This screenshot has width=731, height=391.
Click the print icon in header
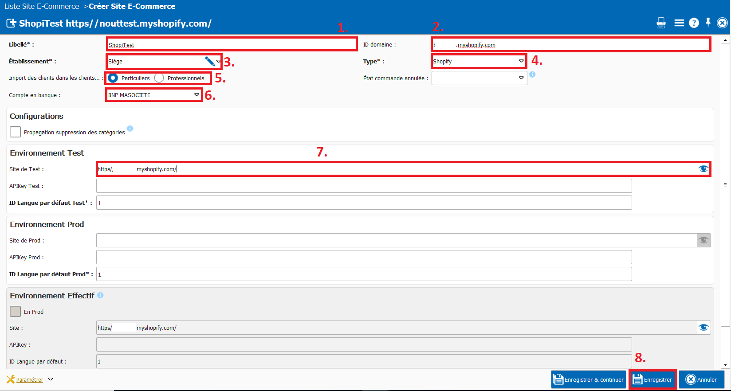pyautogui.click(x=661, y=23)
